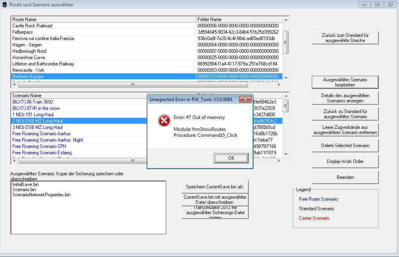Select scenario (BLXT) 06-Train 3692
This screenshot has height=257, width=399.
(x=79, y=102)
